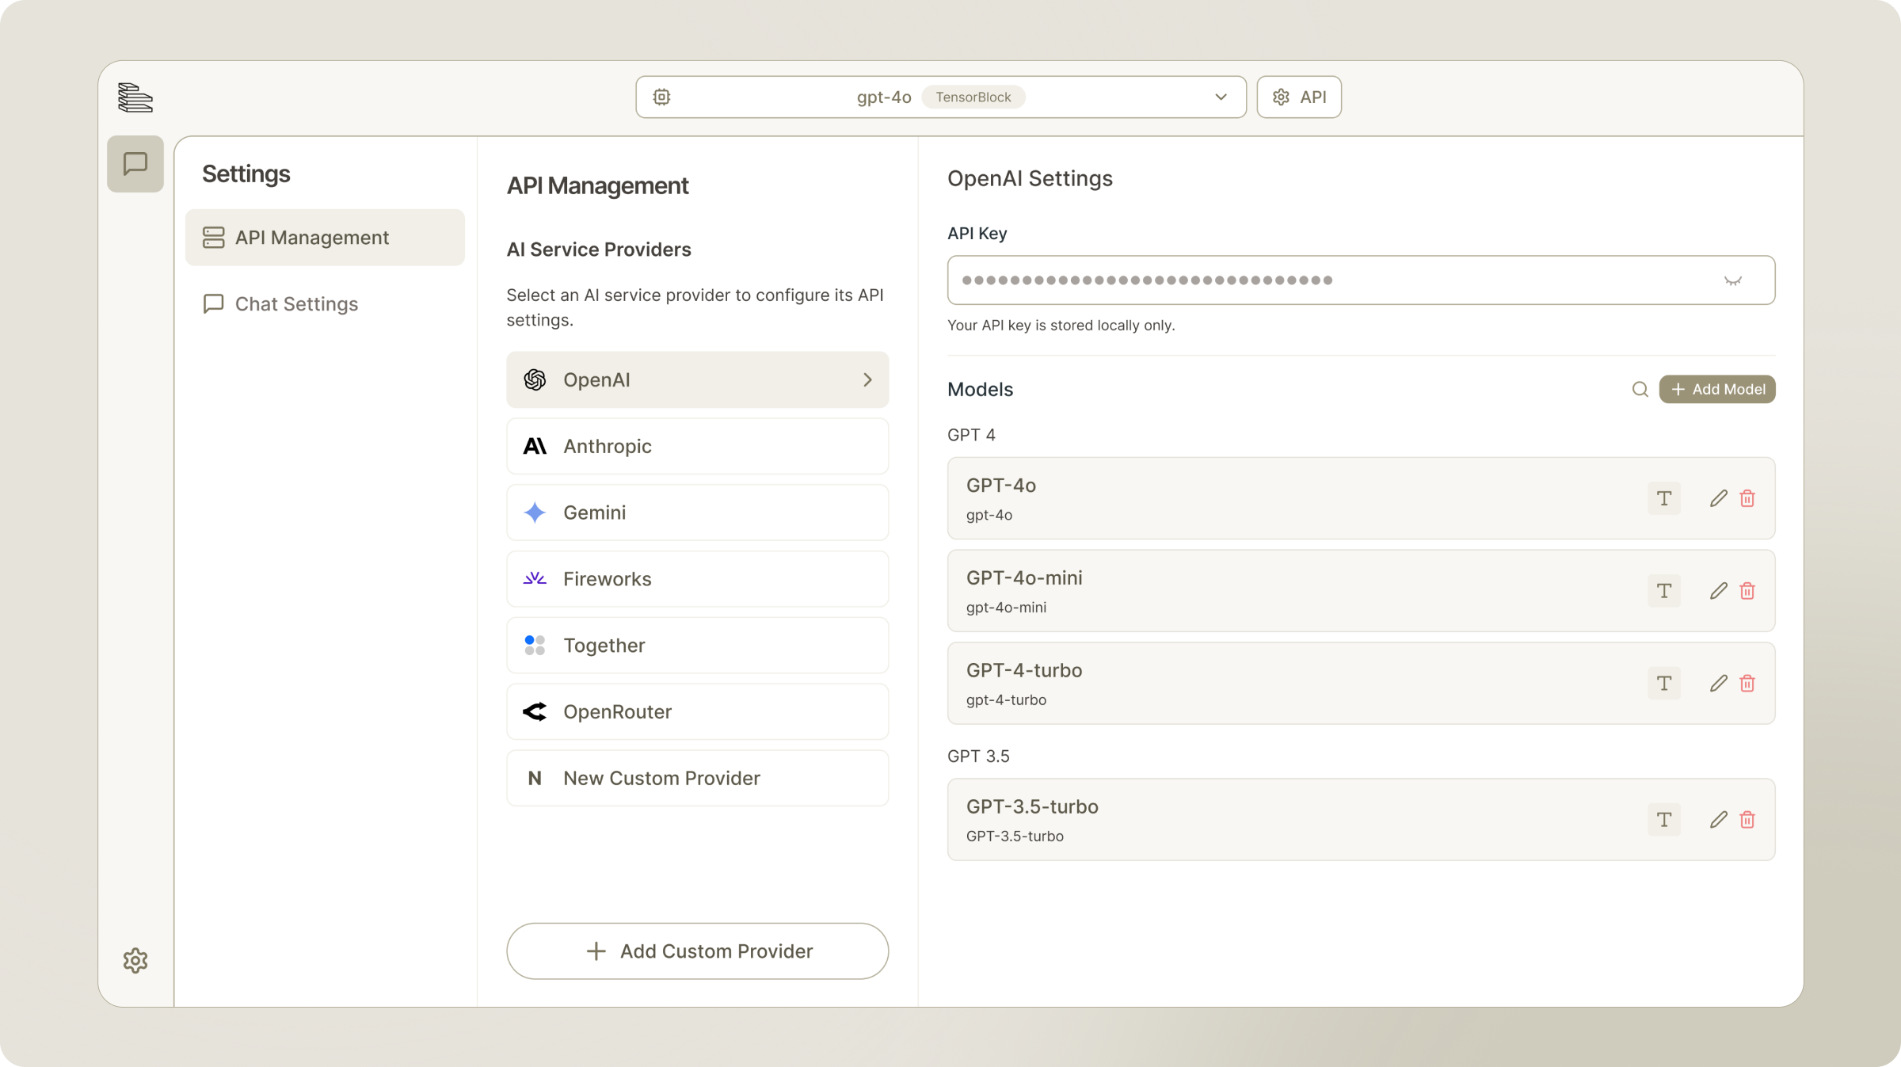The image size is (1901, 1067).
Task: Click the 'AI Service Providers' heading
Action: click(x=599, y=250)
